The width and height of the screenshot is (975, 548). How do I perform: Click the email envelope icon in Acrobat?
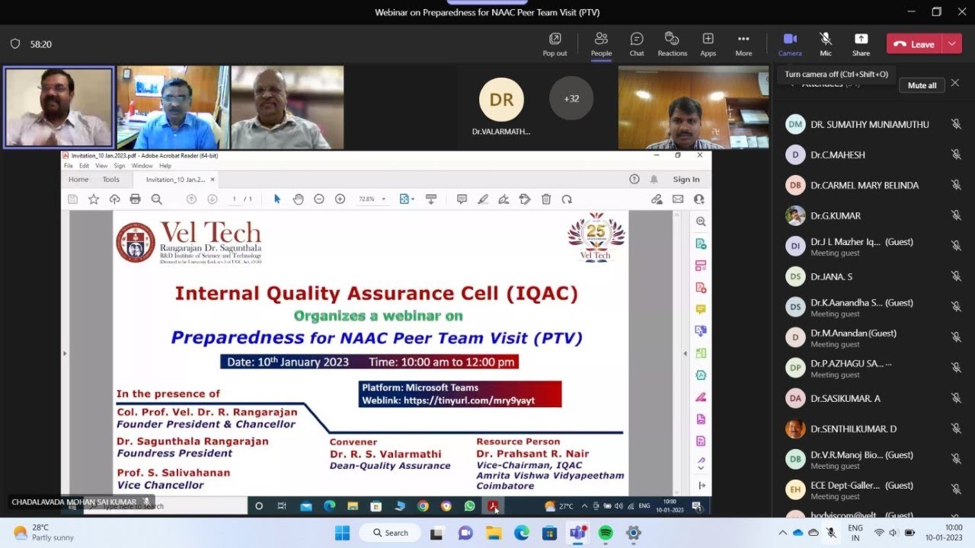click(678, 199)
